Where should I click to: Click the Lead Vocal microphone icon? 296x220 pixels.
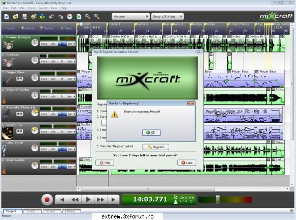[x=4, y=150]
